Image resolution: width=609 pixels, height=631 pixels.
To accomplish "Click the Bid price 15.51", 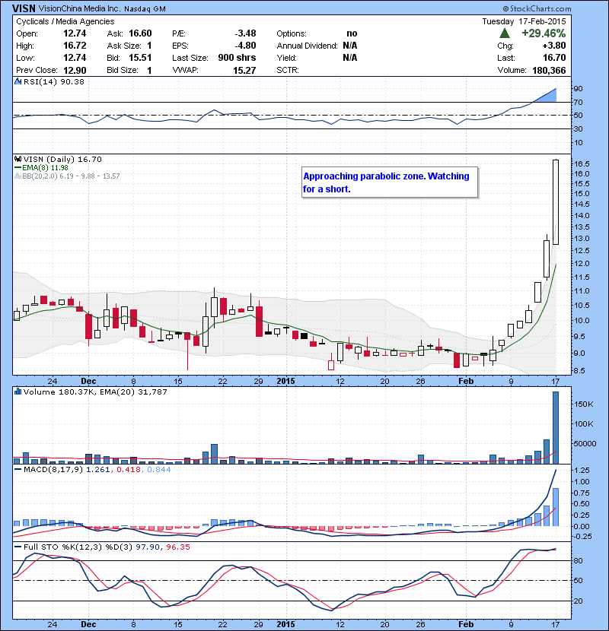I will tap(140, 58).
